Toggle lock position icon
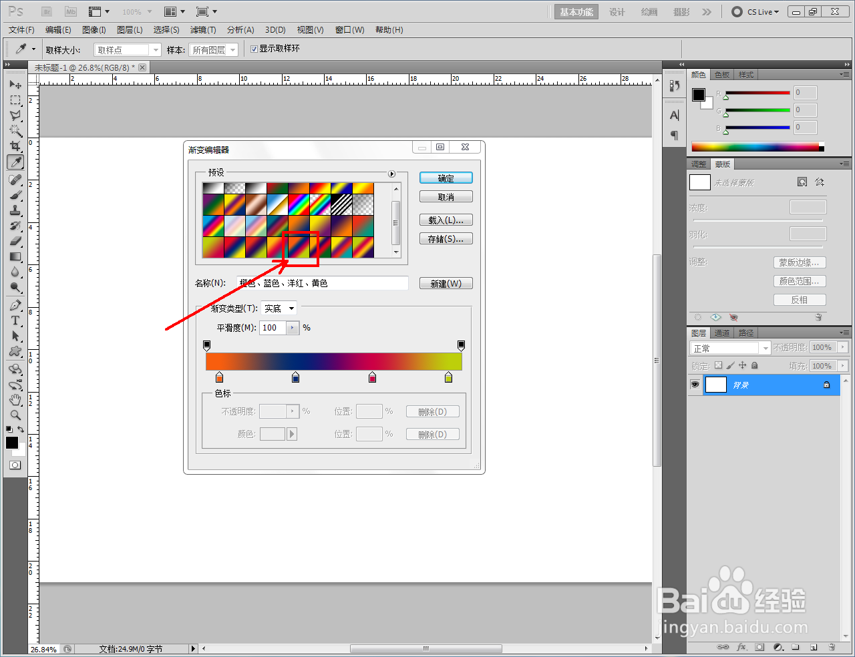 pos(742,365)
